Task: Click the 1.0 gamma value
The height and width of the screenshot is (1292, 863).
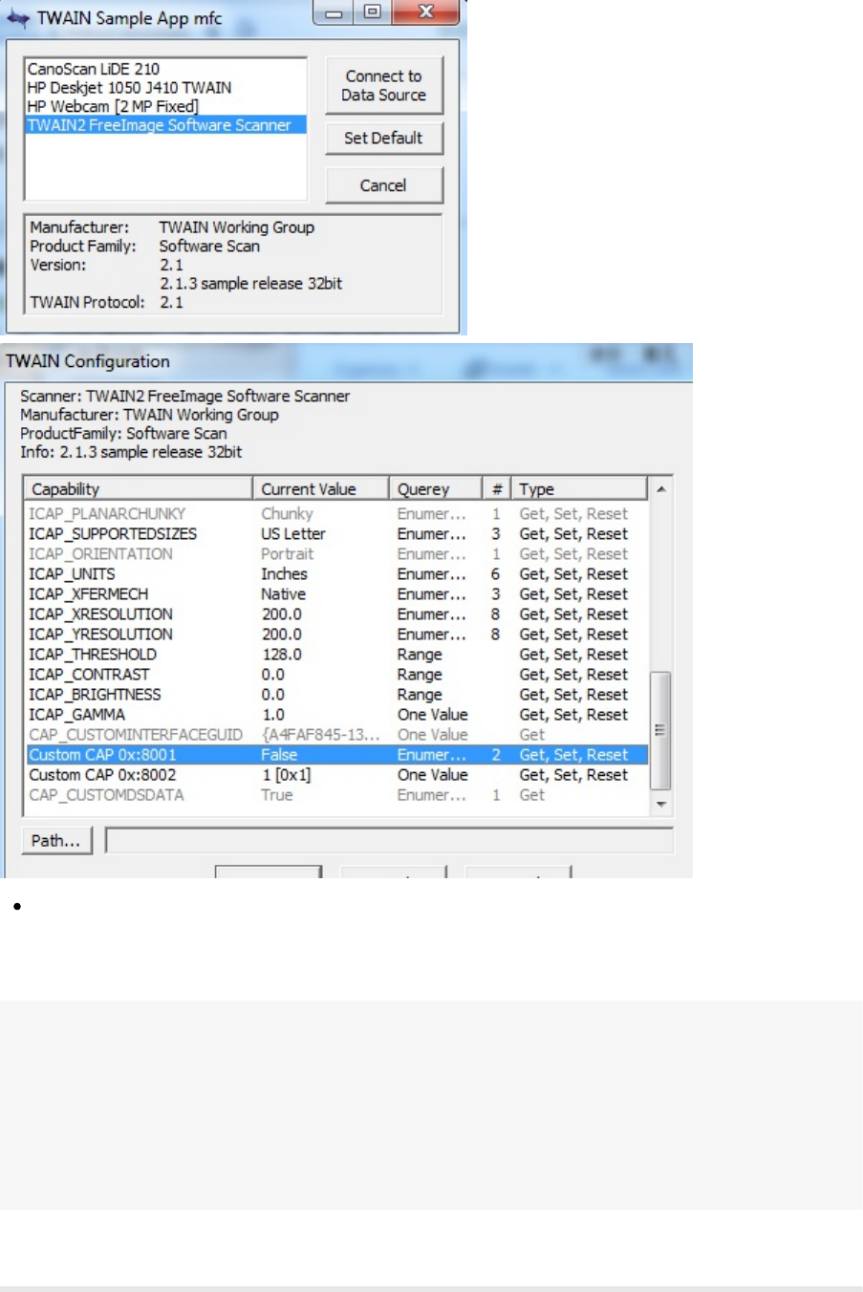Action: point(273,715)
